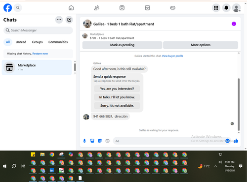Send quick reply In talks. I'll let you know.
247x182 pixels.
pyautogui.click(x=117, y=97)
